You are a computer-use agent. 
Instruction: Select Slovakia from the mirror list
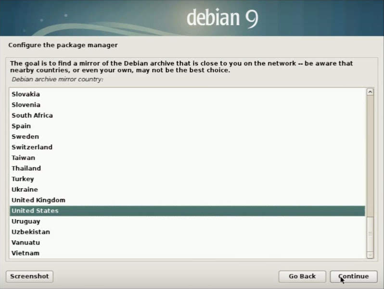187,94
